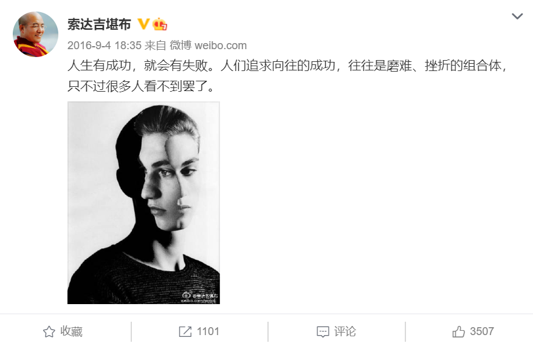
Task: Click the star favorite icon
Action: tap(49, 331)
